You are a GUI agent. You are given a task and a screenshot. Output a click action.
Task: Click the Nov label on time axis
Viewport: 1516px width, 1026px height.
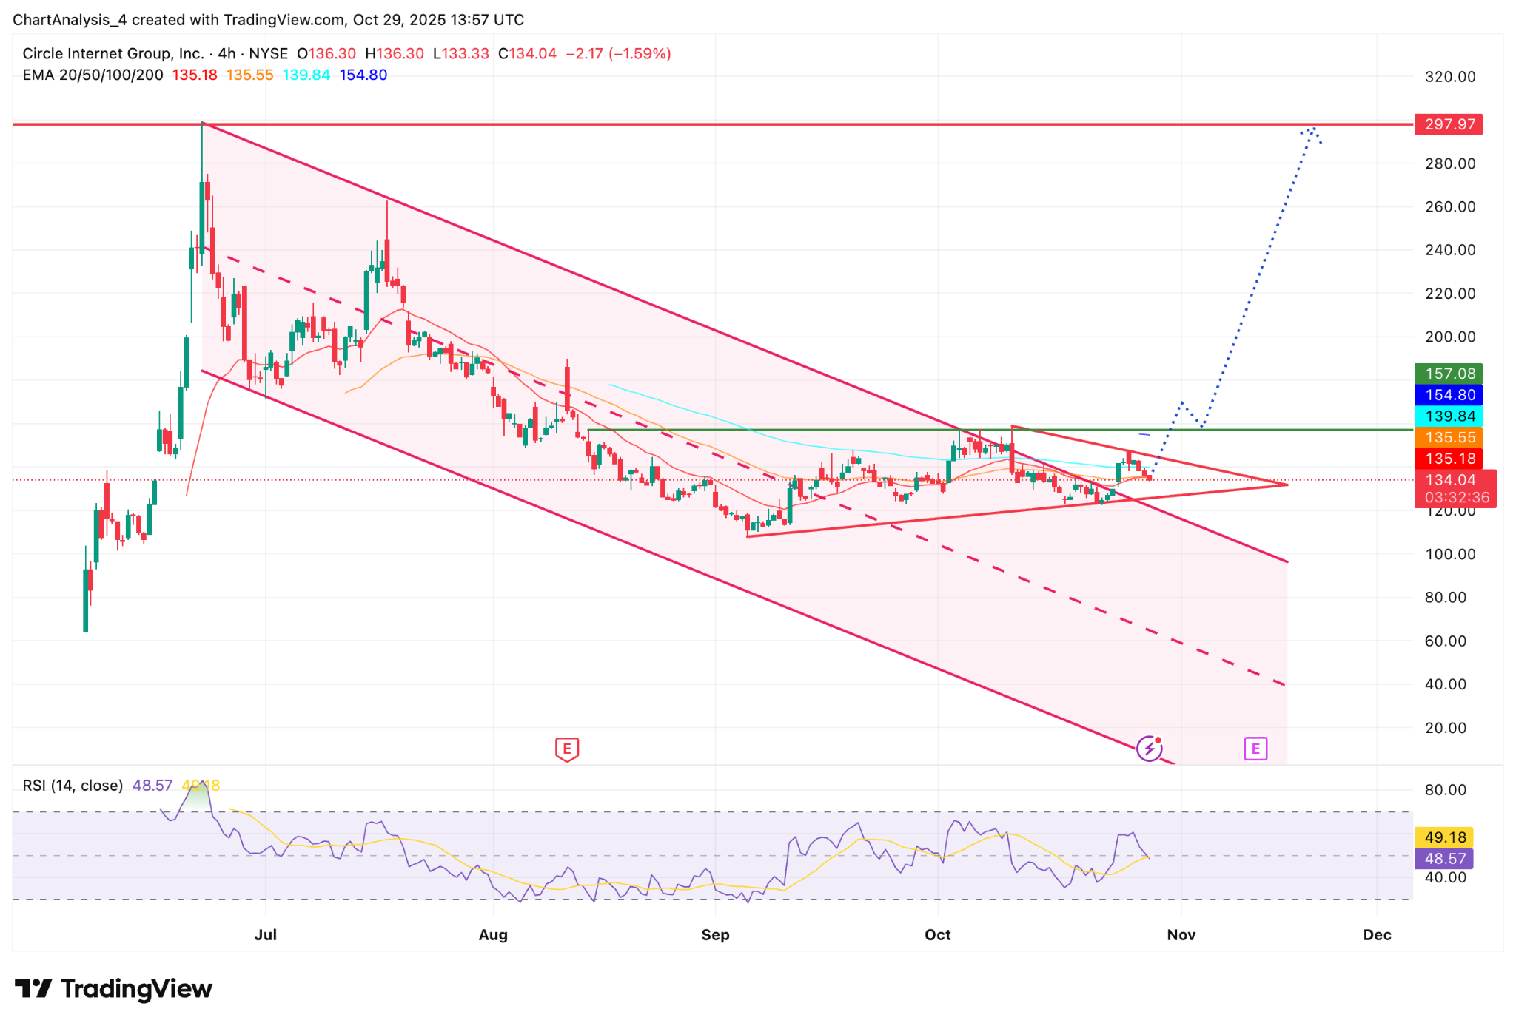(1181, 934)
